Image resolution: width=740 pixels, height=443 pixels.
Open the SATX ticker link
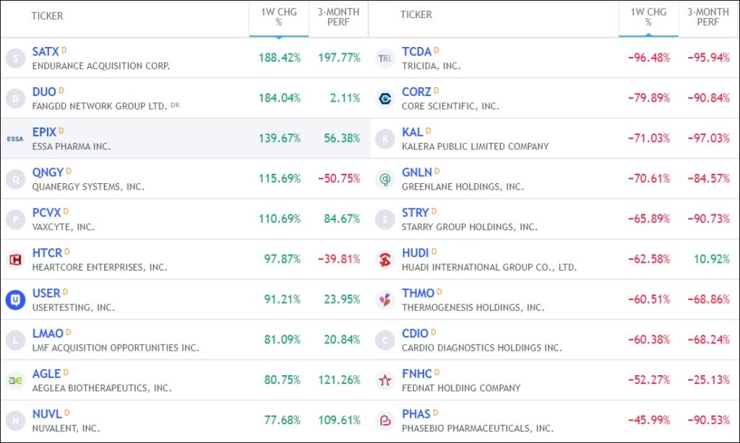coord(46,51)
